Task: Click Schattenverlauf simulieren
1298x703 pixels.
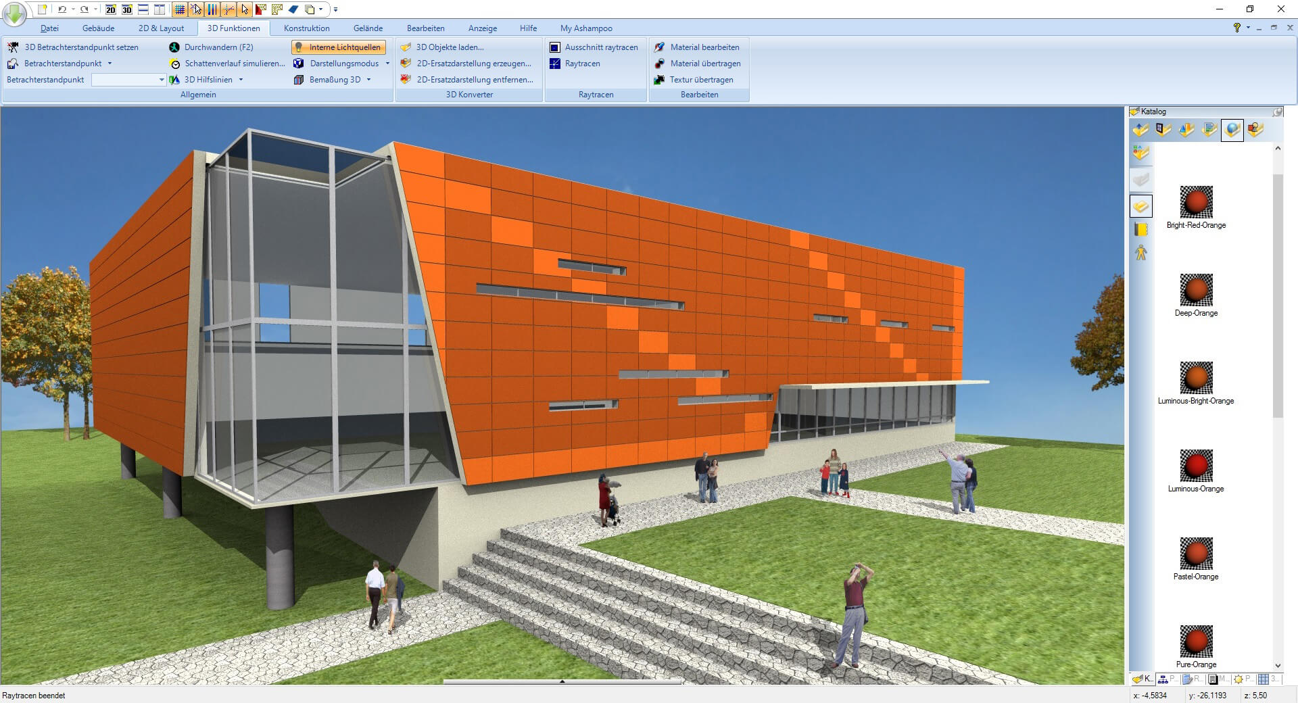Action: click(234, 64)
